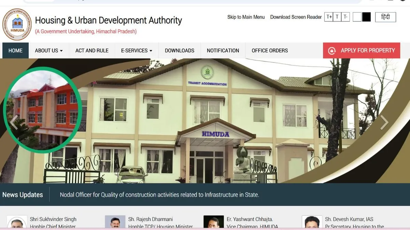
Task: Click Skip to Main Menu link
Action: tap(246, 17)
